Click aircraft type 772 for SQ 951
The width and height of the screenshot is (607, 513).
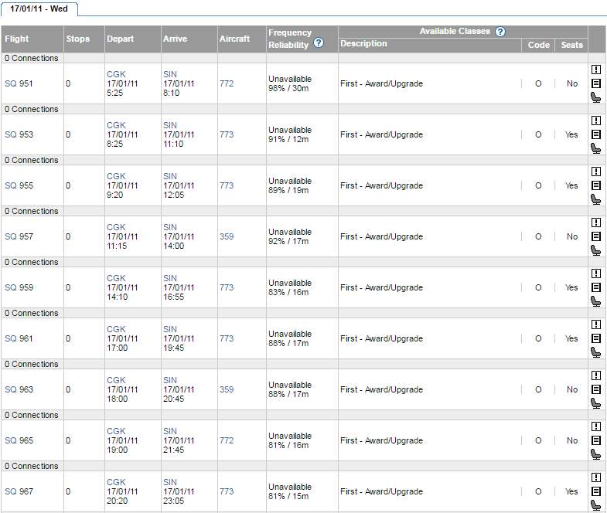coord(226,83)
